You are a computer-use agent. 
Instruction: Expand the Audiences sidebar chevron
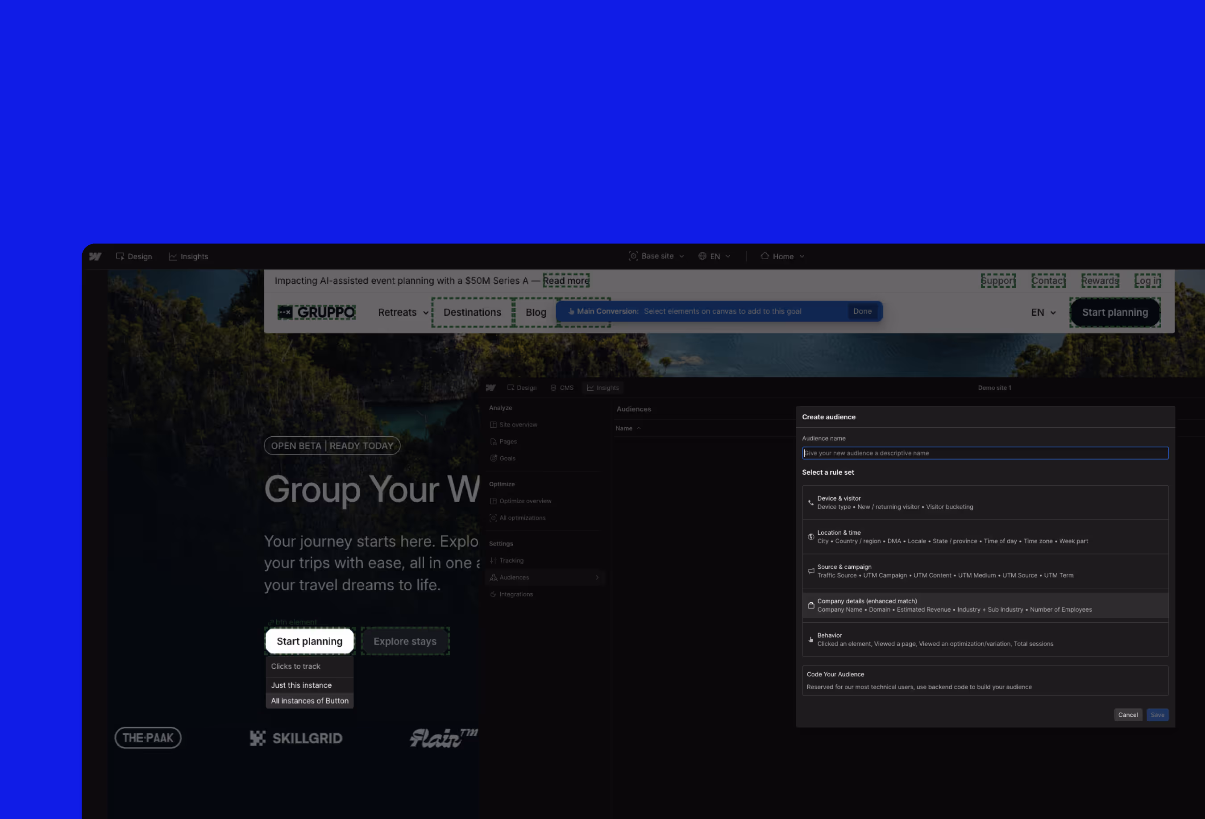click(x=597, y=577)
